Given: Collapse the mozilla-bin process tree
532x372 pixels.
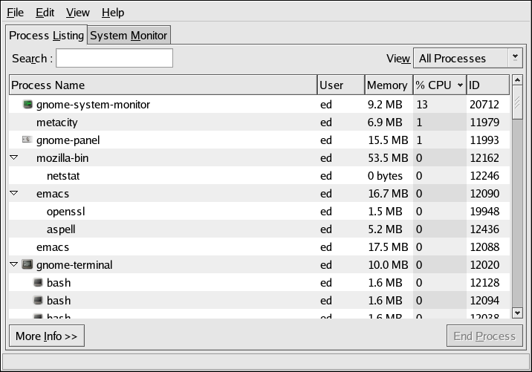Looking at the screenshot, I should click(14, 158).
